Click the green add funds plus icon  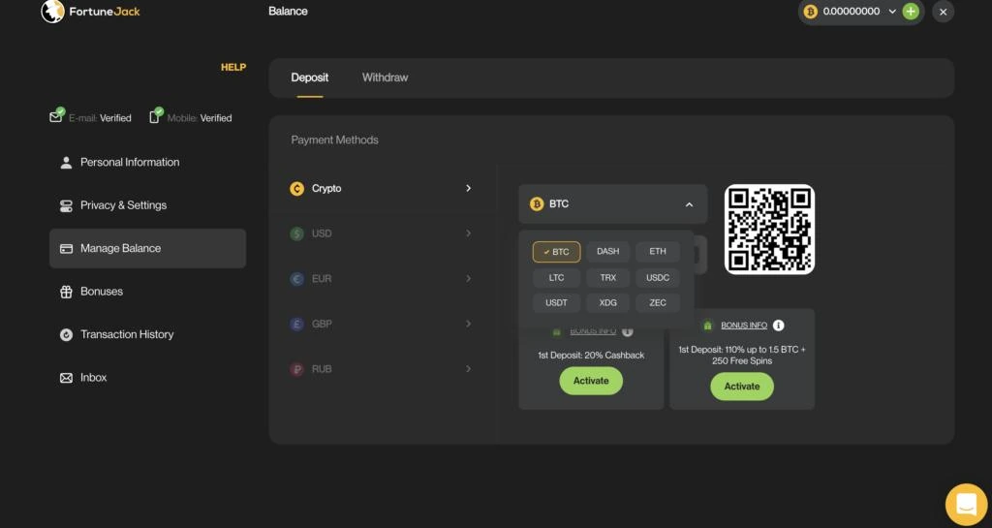(x=911, y=12)
